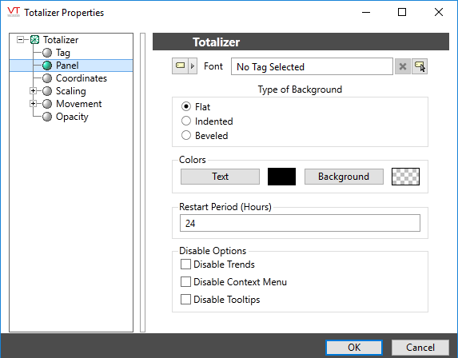Check Disable Context Menu option

pyautogui.click(x=185, y=282)
